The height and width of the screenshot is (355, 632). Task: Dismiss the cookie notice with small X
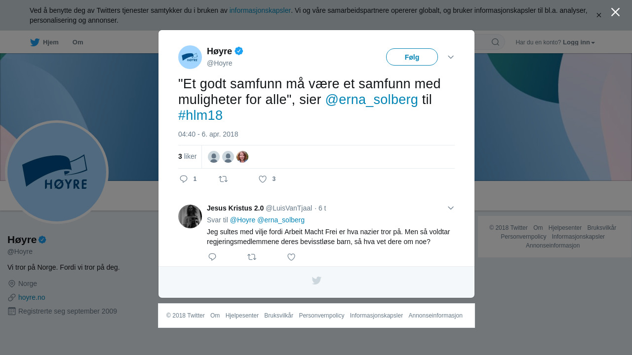click(598, 15)
